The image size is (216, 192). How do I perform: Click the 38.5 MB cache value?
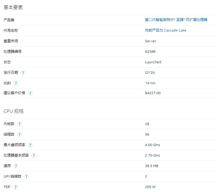pos(152,166)
